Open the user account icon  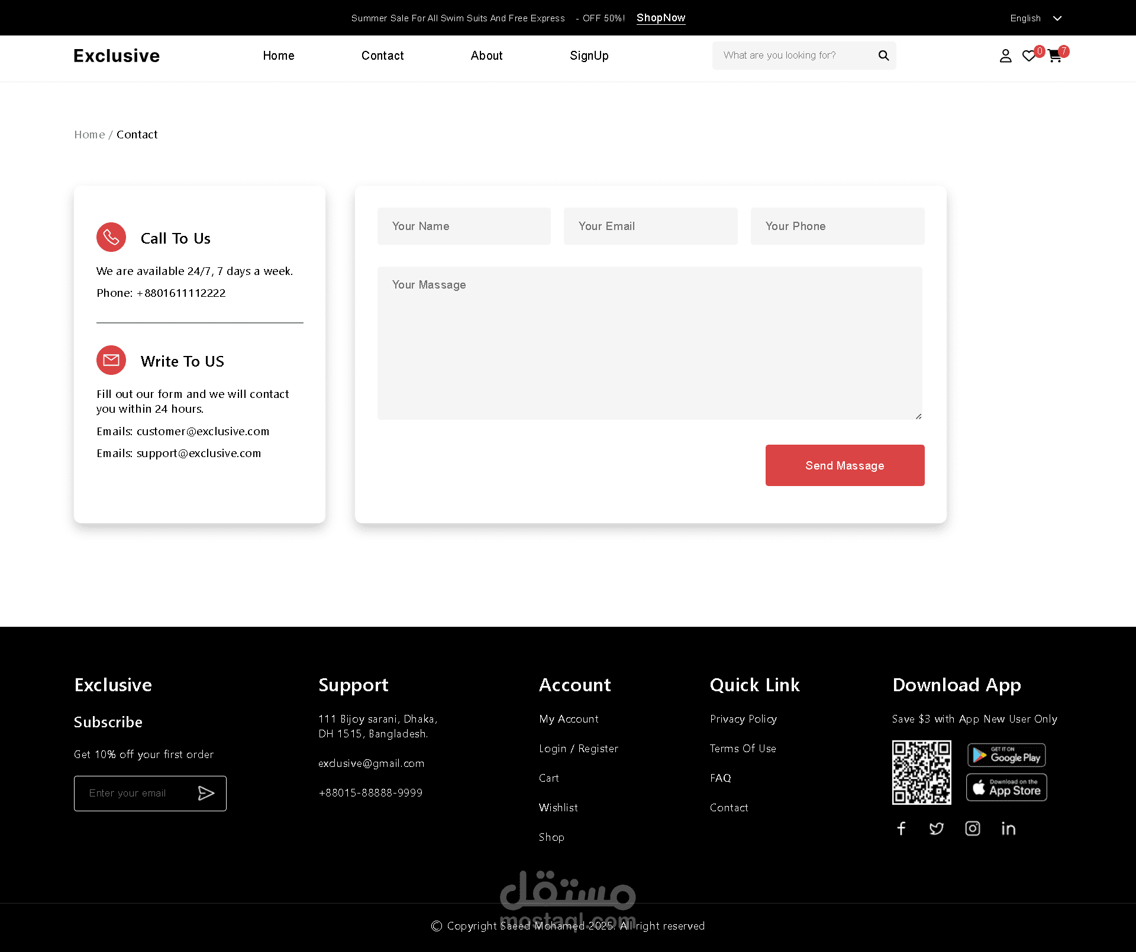coord(1005,56)
